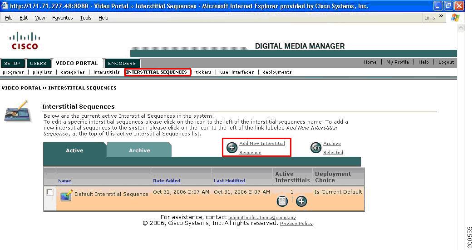Click the plus icon in Default Interstitial Sequence row
Screen dimensions: 473x250
coord(301,201)
